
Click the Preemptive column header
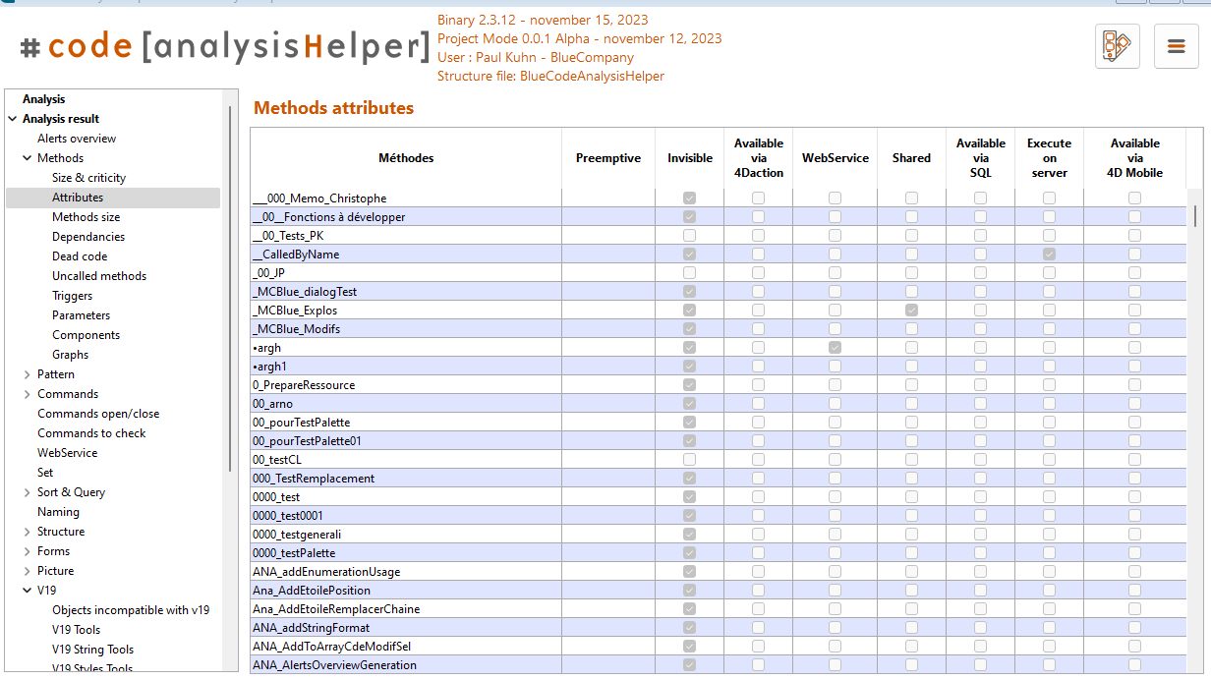click(x=608, y=158)
